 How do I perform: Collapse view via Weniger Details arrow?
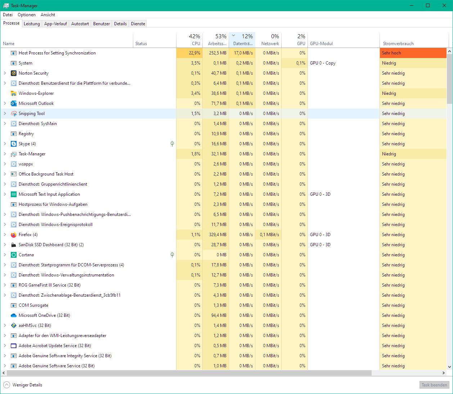[x=6, y=385]
